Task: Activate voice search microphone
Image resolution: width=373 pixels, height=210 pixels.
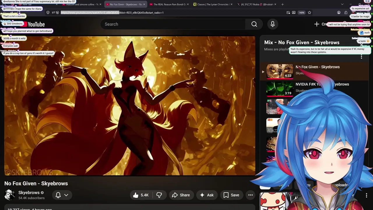Action: (272, 24)
